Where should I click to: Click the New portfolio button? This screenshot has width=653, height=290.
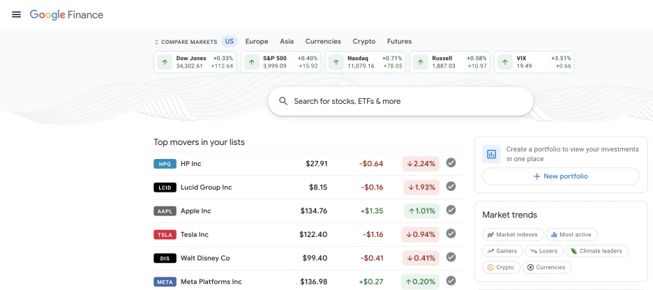[x=561, y=176]
